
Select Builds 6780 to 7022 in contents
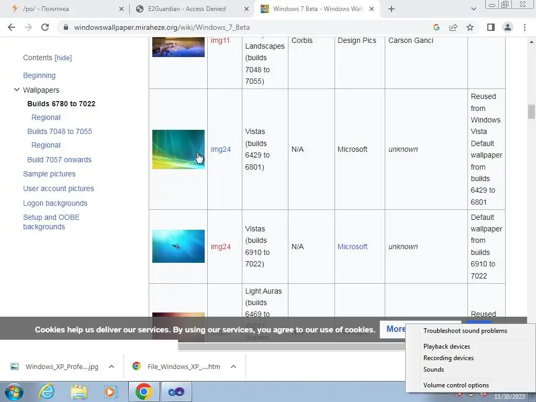tap(61, 104)
